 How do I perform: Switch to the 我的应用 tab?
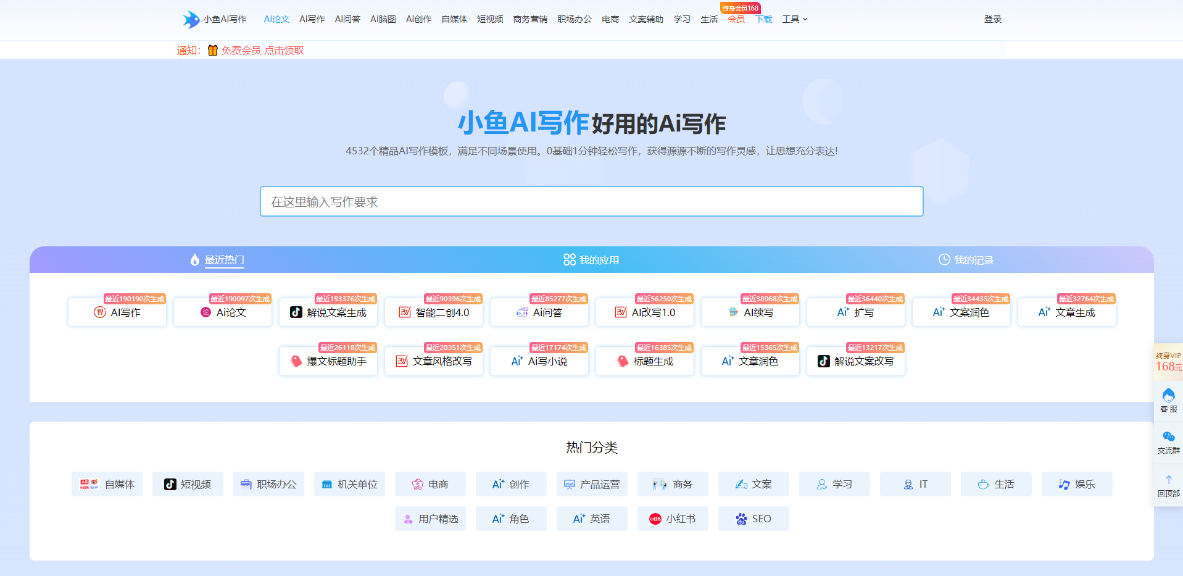(x=591, y=260)
